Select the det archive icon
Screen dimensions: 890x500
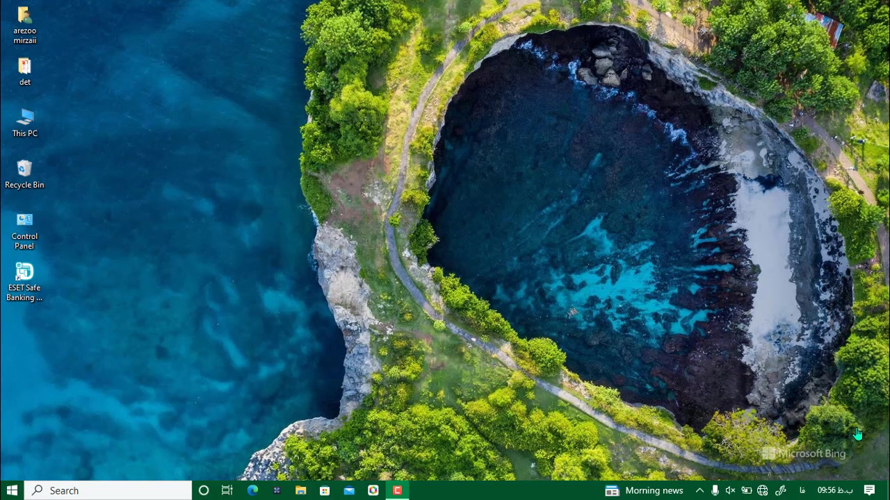(24, 72)
